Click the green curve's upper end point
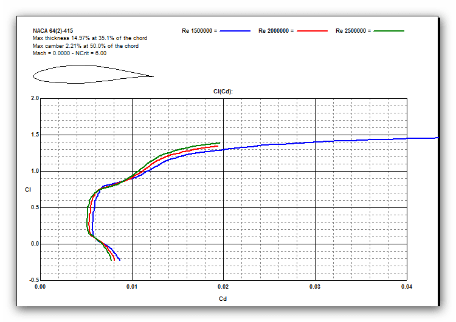 219,143
